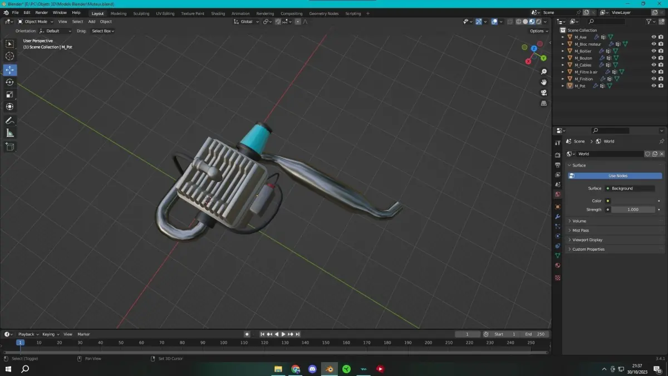
Task: Activate the Move tool
Action: click(x=10, y=70)
